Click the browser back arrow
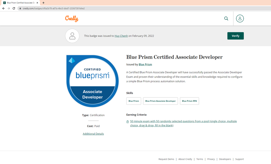The width and height of the screenshot is (271, 164). coord(4,8)
